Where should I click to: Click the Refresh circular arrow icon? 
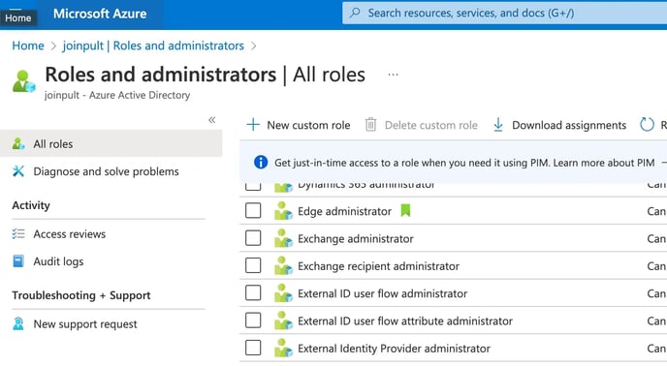tap(647, 125)
